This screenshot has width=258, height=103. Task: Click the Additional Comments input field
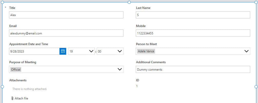(193, 69)
